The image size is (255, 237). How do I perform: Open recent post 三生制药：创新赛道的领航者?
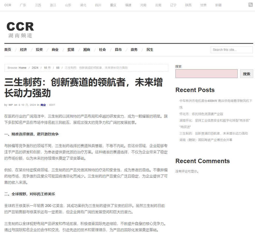(214, 134)
